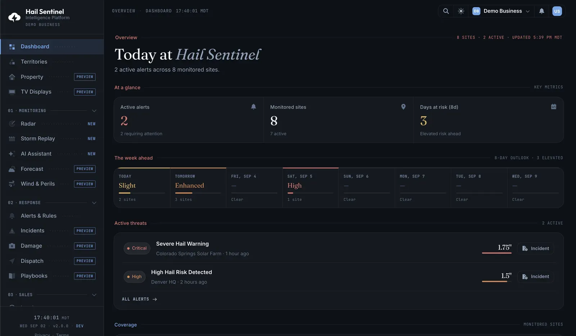Image resolution: width=576 pixels, height=336 pixels.
Task: Open the search icon in header
Action: [446, 11]
